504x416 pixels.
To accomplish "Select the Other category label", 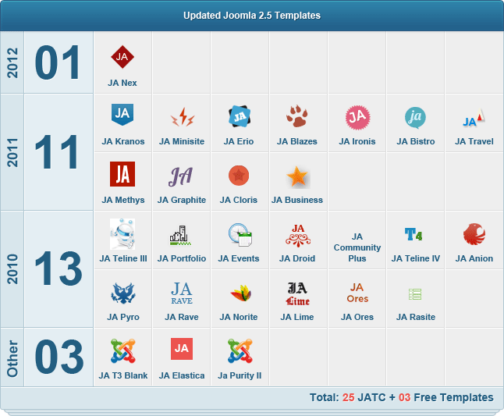I will pyautogui.click(x=12, y=358).
